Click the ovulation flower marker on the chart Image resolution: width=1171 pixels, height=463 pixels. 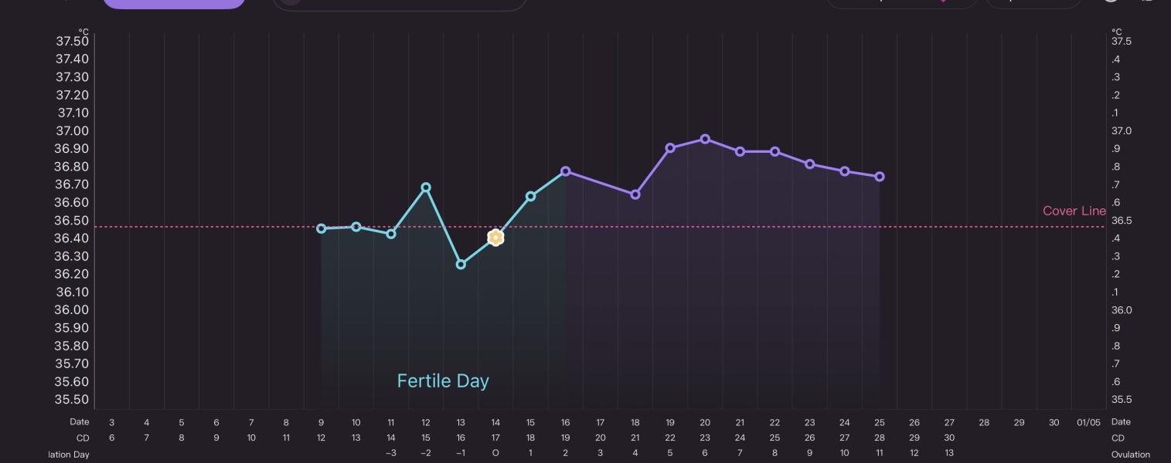[495, 238]
